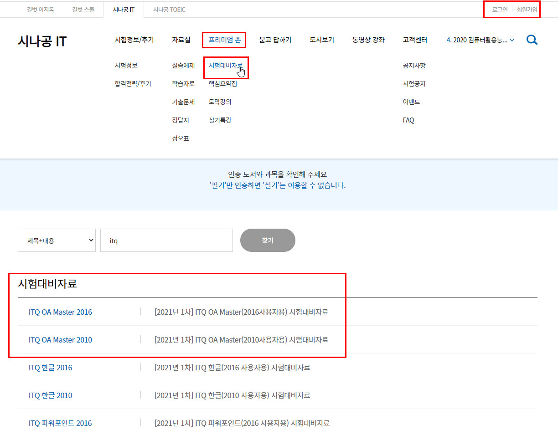Open the ITQ 한글 2010 link
The width and height of the screenshot is (558, 435).
[x=50, y=395]
